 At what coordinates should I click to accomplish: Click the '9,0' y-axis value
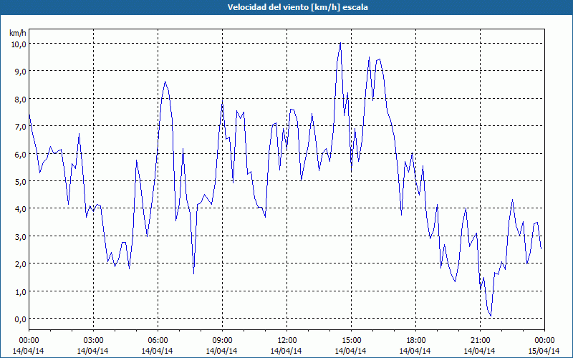click(21, 71)
